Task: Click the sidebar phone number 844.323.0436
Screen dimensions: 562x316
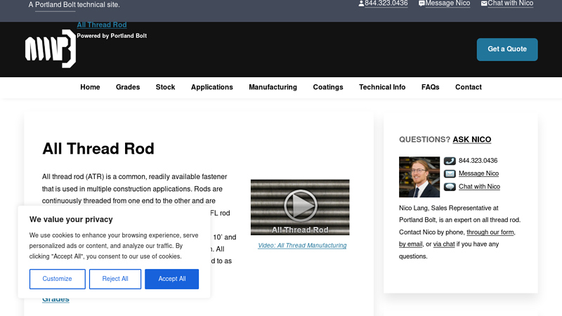Action: tap(478, 161)
